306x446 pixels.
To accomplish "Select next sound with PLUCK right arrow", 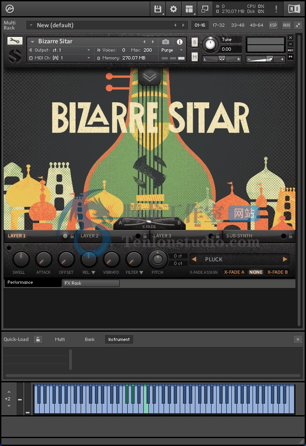I will [x=285, y=259].
